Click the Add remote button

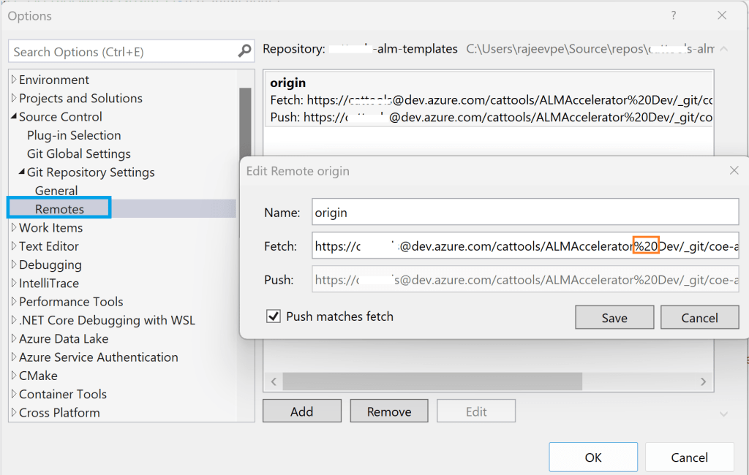[x=301, y=411]
